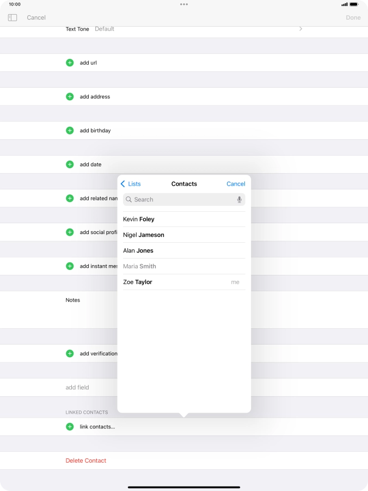The image size is (368, 491).
Task: Cancel editing in top bar
Action: coord(36,17)
